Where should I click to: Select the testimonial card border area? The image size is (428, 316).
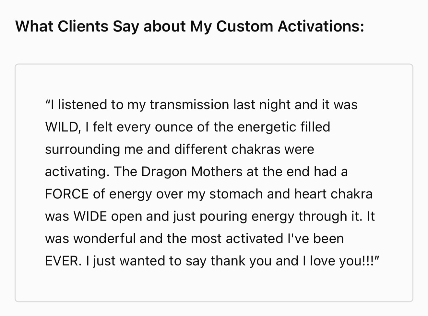click(x=214, y=183)
